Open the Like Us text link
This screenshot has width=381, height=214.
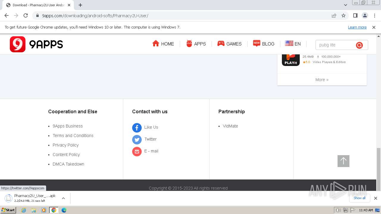[151, 127]
